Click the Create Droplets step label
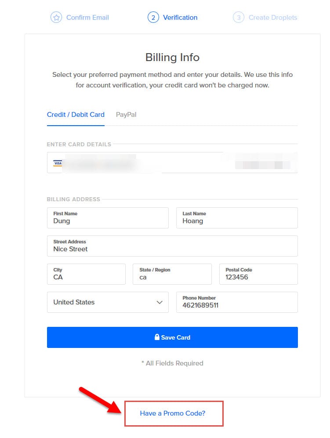 coord(273,17)
